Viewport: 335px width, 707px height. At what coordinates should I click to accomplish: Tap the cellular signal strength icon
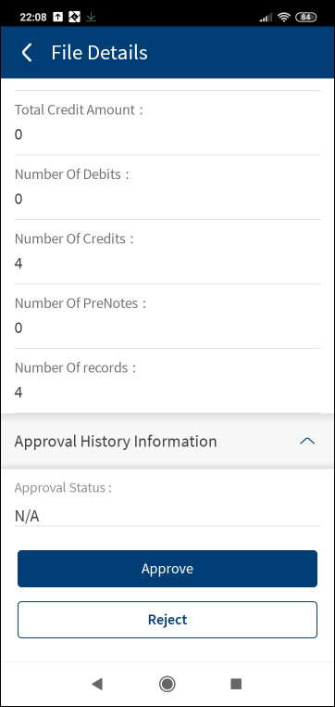[267, 17]
